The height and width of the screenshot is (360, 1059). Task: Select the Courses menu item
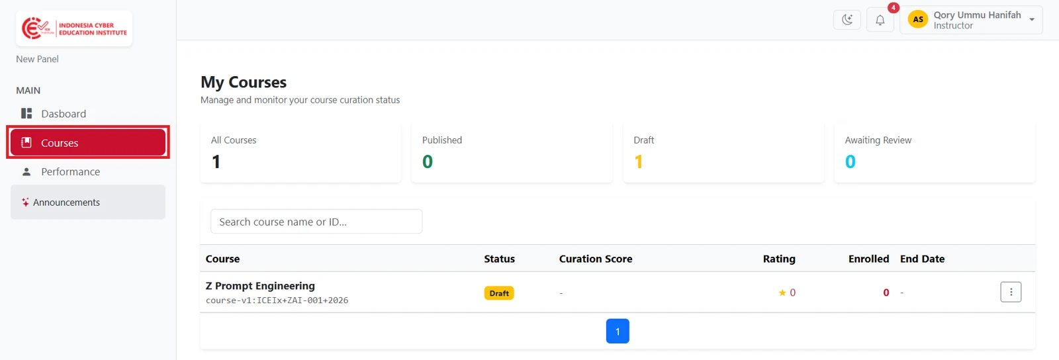tap(88, 142)
